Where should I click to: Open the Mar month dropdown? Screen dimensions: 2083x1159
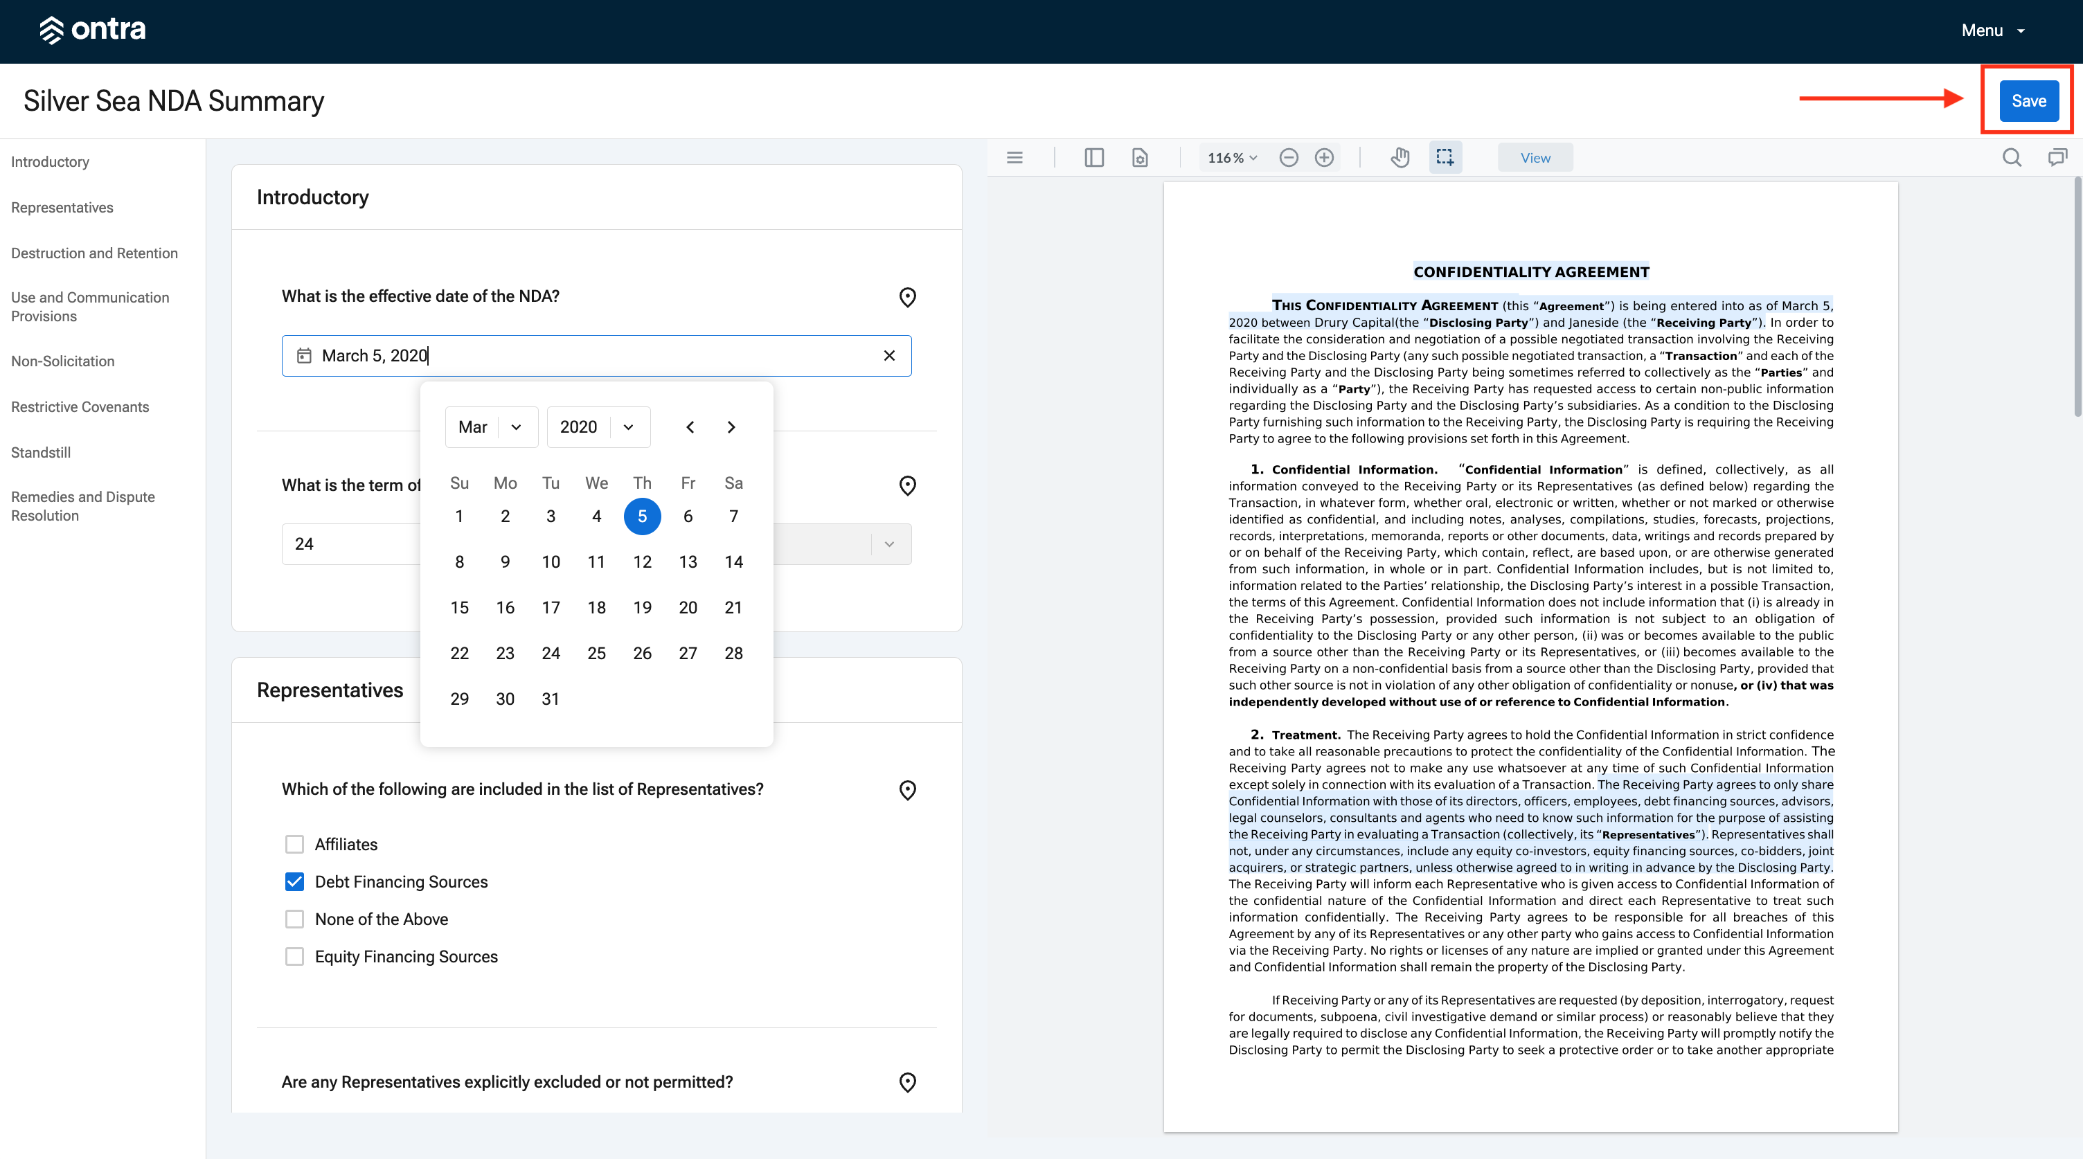[x=491, y=426]
